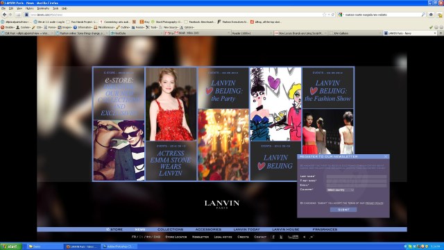Toggle the site sound speaker icon
Viewport: 444px width, 250px height.
pos(305,237)
